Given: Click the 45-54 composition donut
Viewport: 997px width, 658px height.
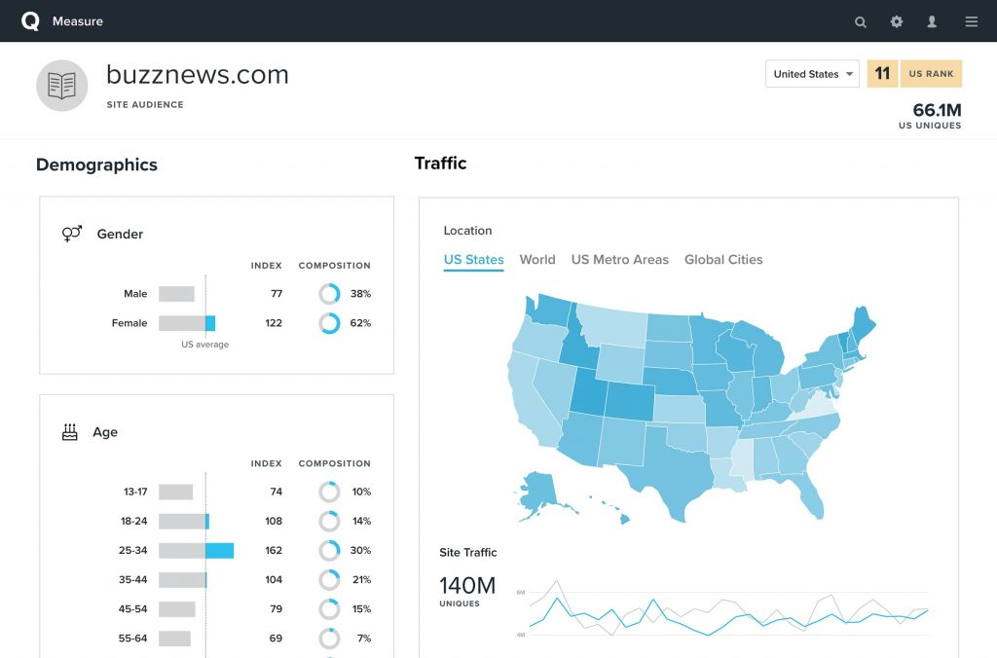Looking at the screenshot, I should tap(329, 608).
